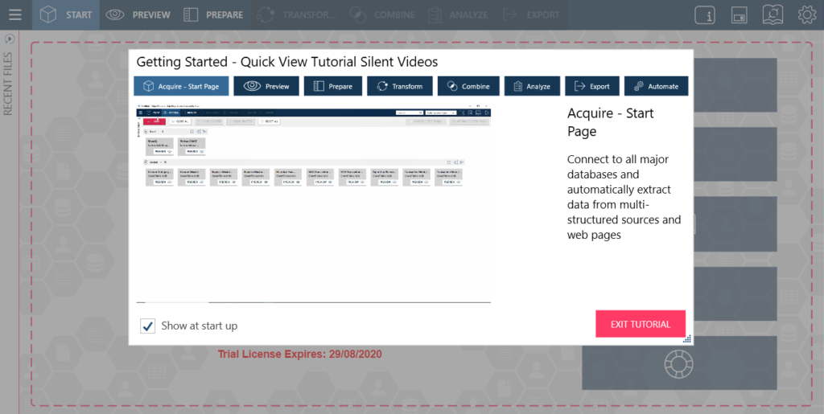Click the tutorial video progress bar
This screenshot has height=414, width=824.
click(x=313, y=302)
